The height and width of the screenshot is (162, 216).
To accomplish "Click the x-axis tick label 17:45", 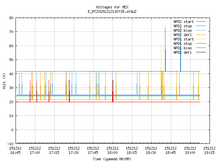I will click(93, 153).
